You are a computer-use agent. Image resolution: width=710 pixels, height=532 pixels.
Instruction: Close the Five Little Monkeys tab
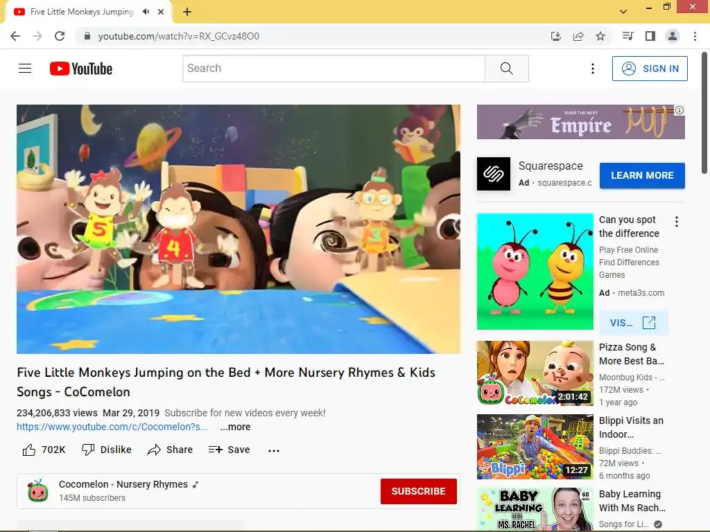click(x=161, y=12)
